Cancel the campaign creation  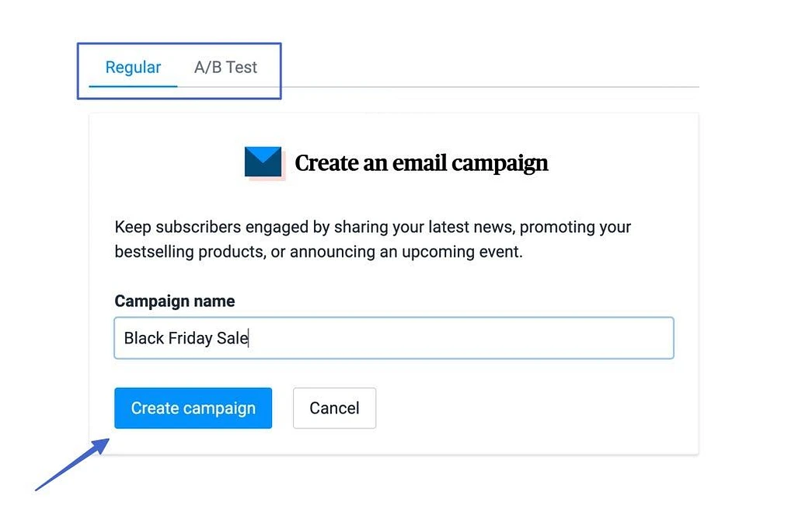[x=334, y=408]
